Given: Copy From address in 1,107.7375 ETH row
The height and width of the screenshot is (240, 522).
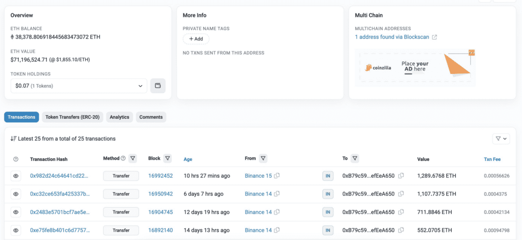Looking at the screenshot, I should (277, 194).
